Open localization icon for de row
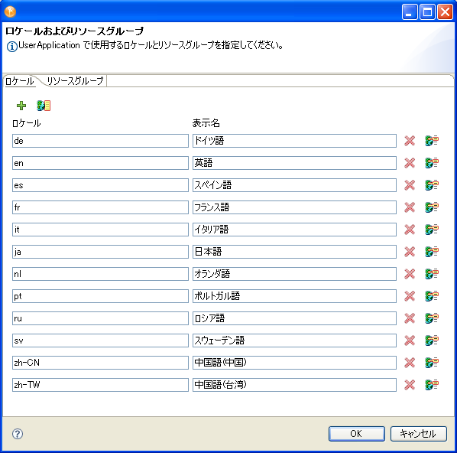Screen dimensions: 457x453 point(432,141)
